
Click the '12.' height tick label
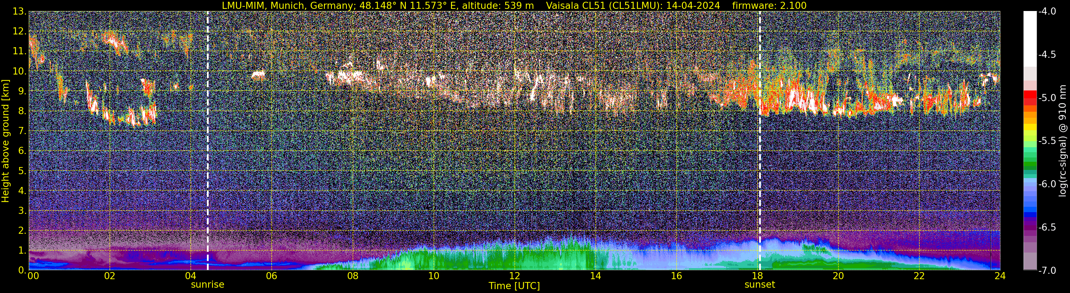click(x=19, y=32)
